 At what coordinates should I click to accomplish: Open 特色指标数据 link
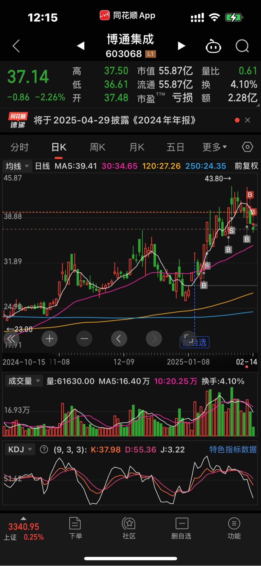[x=233, y=450]
